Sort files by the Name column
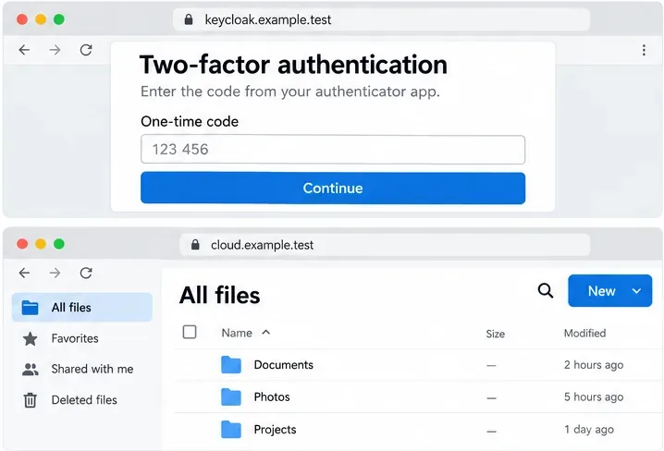 [x=237, y=333]
